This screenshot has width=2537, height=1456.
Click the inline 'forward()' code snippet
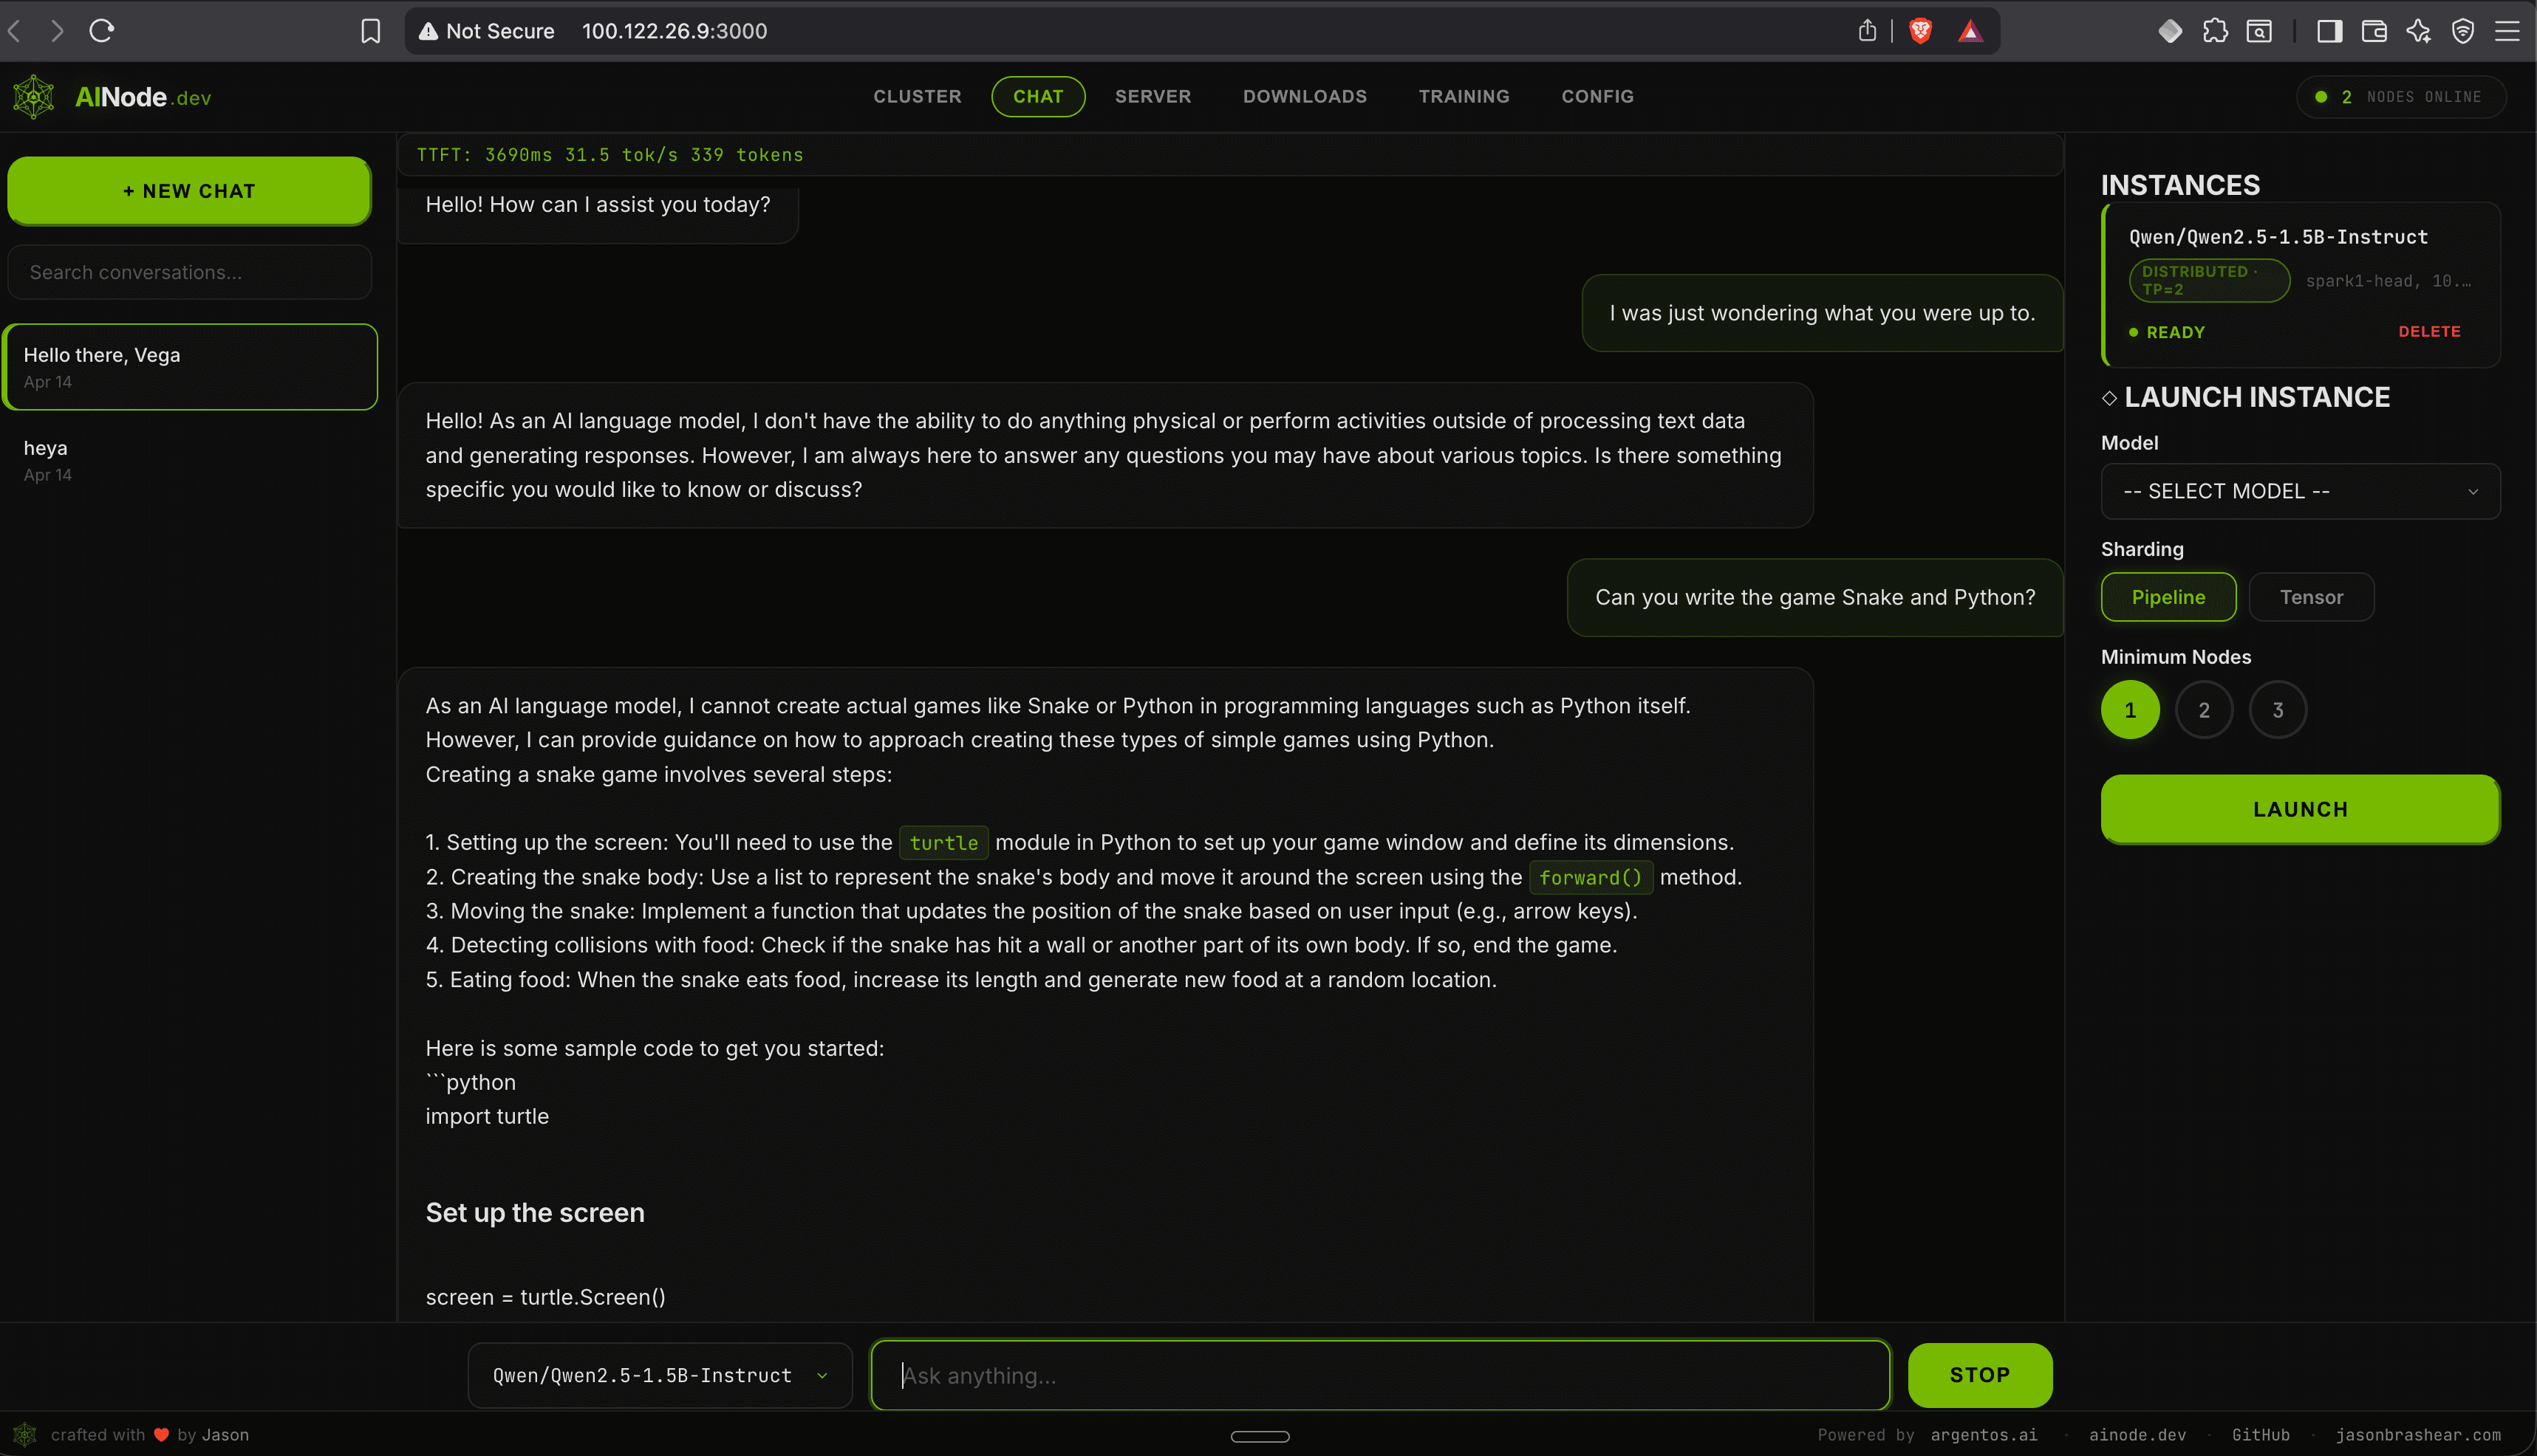click(1591, 877)
